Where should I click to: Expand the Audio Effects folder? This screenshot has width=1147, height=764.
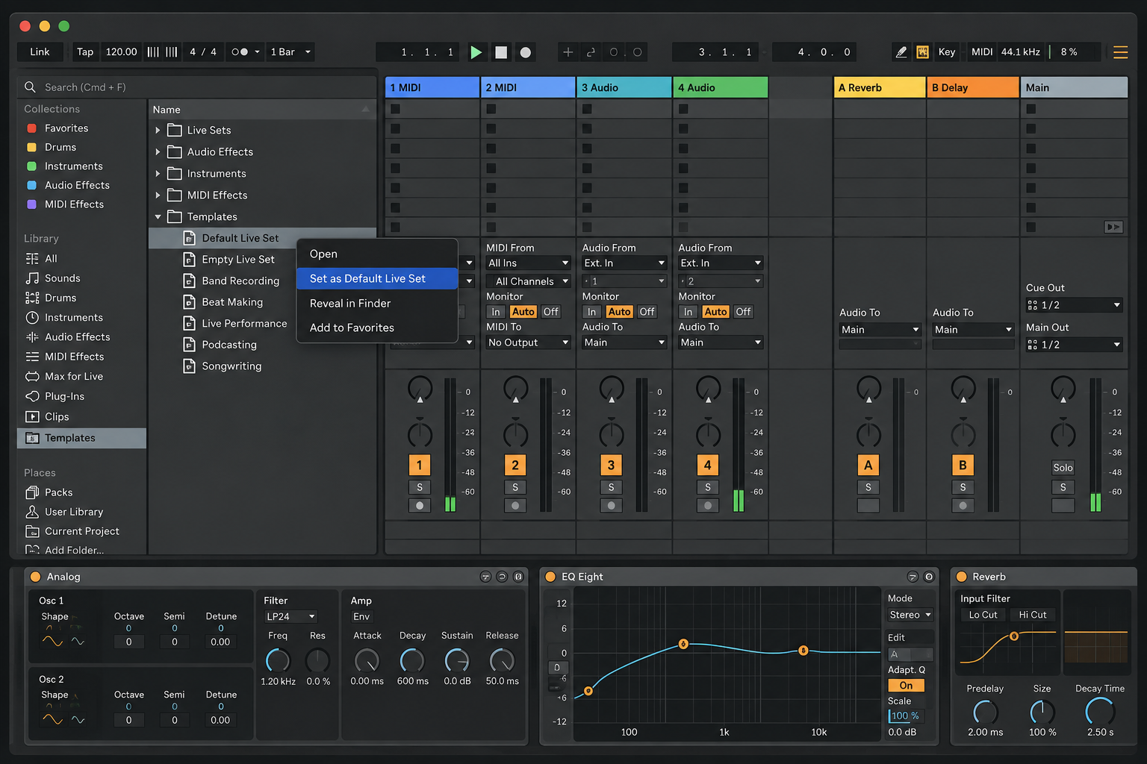158,152
